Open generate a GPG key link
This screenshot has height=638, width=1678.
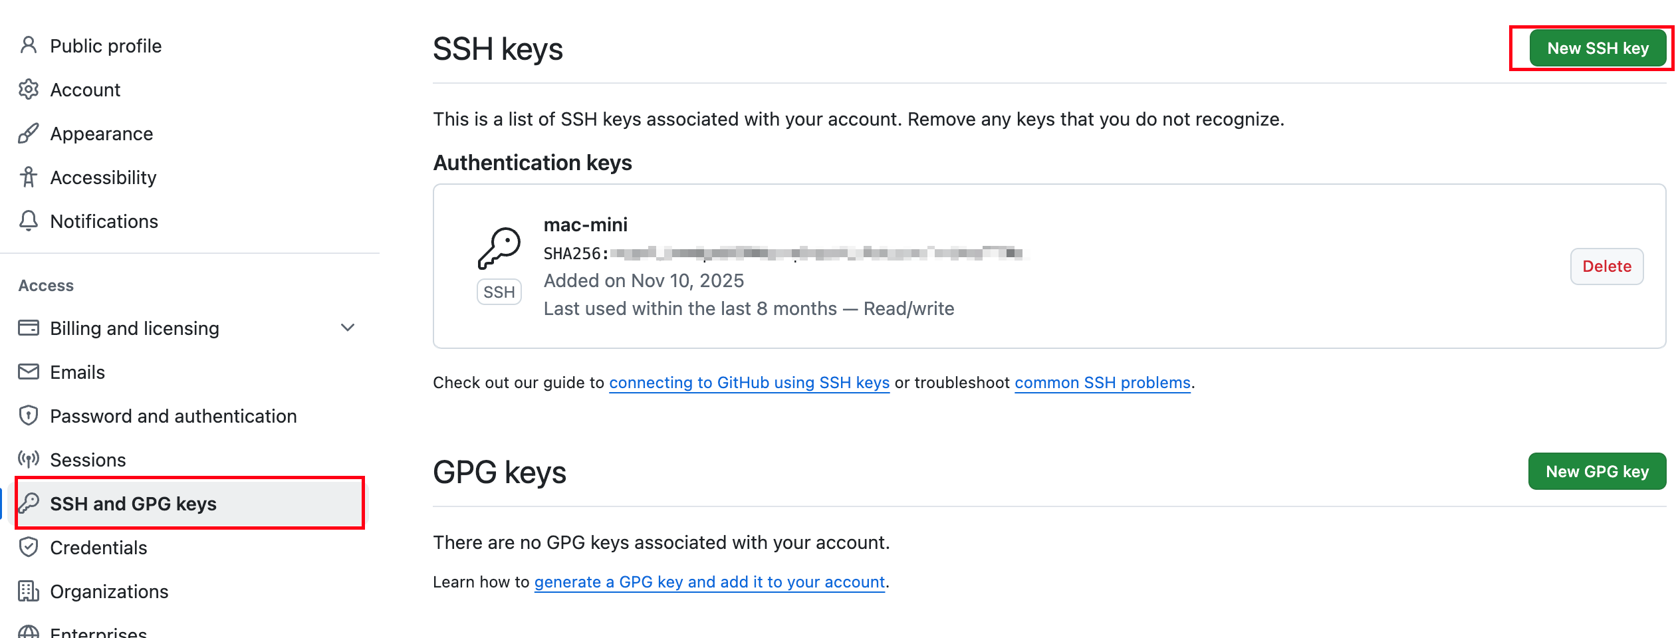(709, 582)
